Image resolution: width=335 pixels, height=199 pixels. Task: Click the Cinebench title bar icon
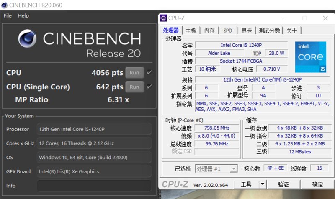tap(4, 5)
